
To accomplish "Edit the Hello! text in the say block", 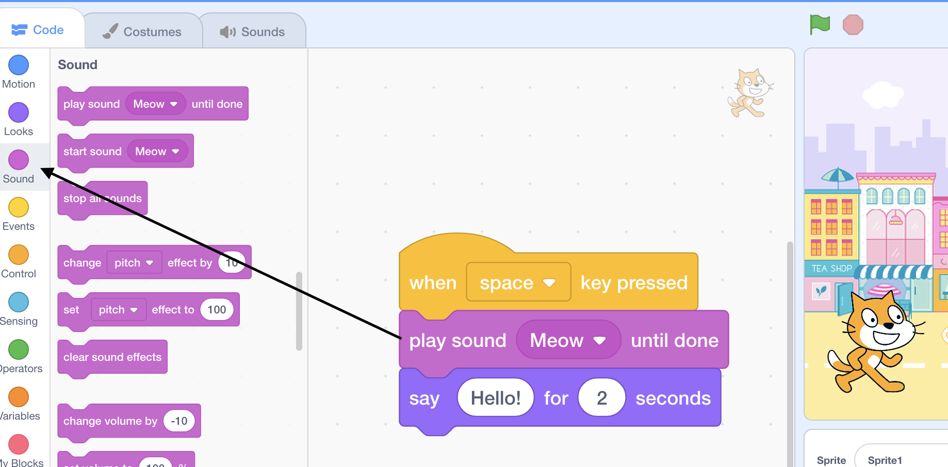I will coord(495,397).
